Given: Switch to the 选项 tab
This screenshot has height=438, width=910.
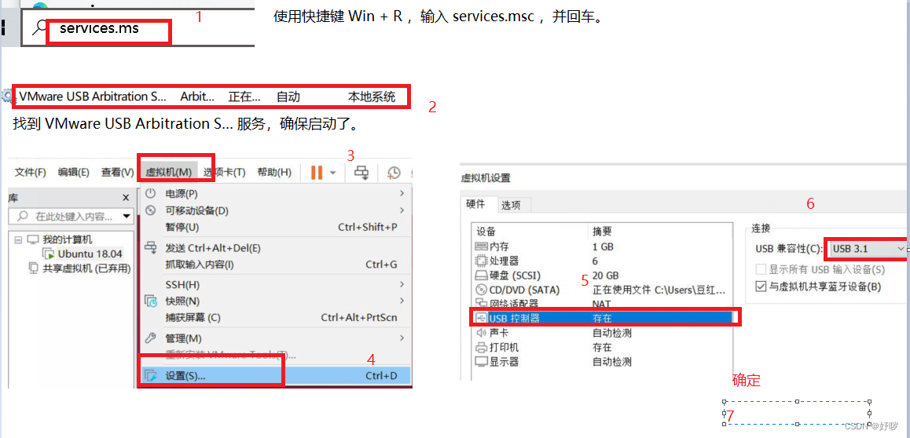Looking at the screenshot, I should pos(511,205).
